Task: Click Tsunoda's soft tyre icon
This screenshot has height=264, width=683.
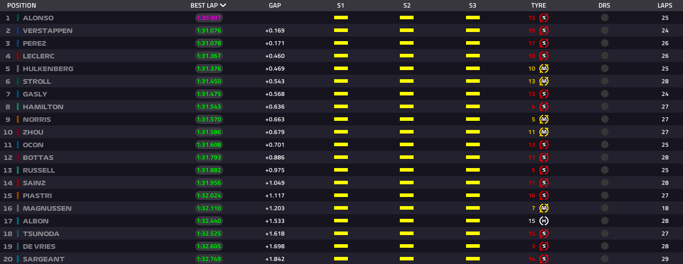Action: [x=544, y=234]
